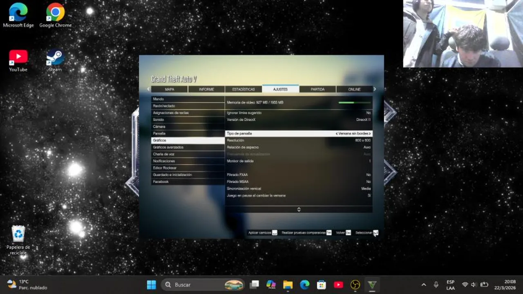Screen dimensions: 523x294
Task: Open the Wi-Fi network tray icon
Action: (x=465, y=285)
